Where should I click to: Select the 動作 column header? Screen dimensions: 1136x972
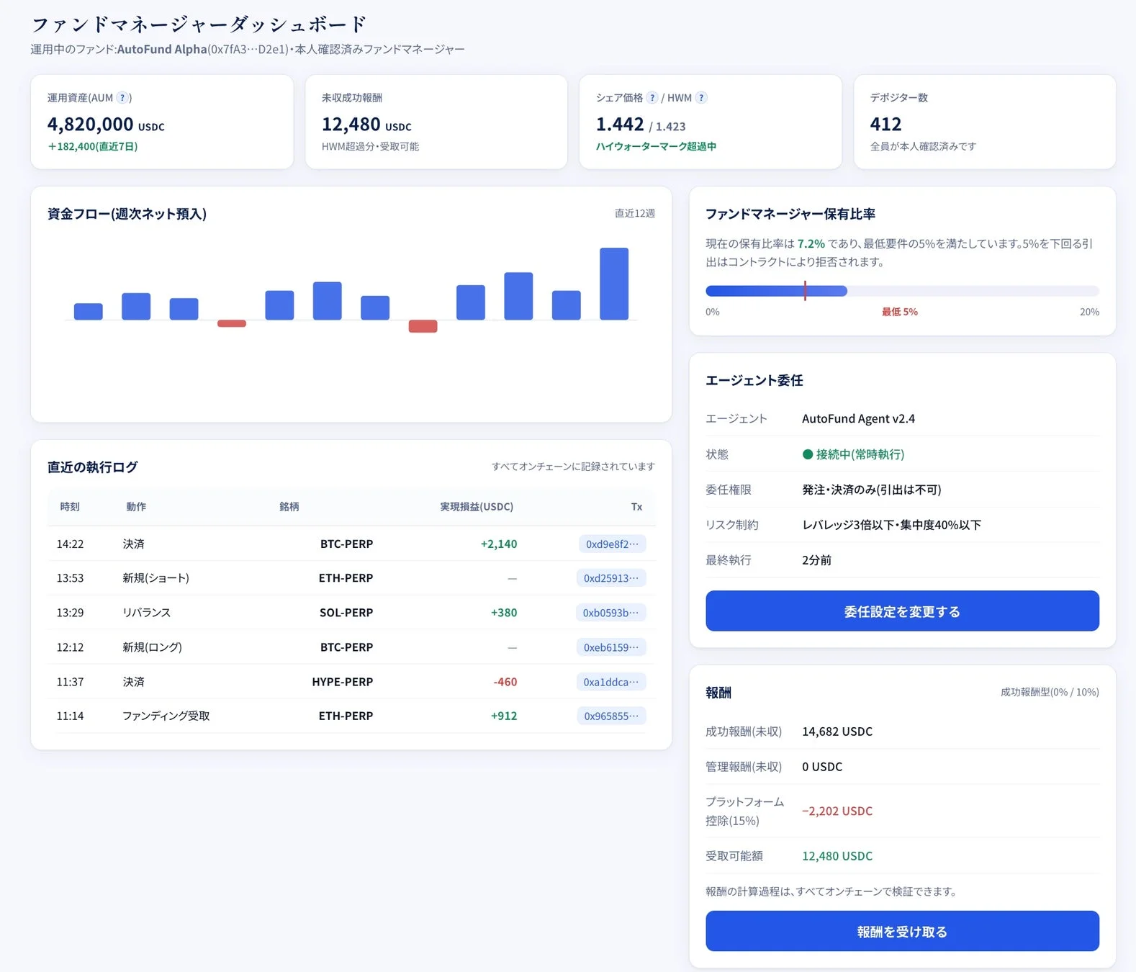136,507
